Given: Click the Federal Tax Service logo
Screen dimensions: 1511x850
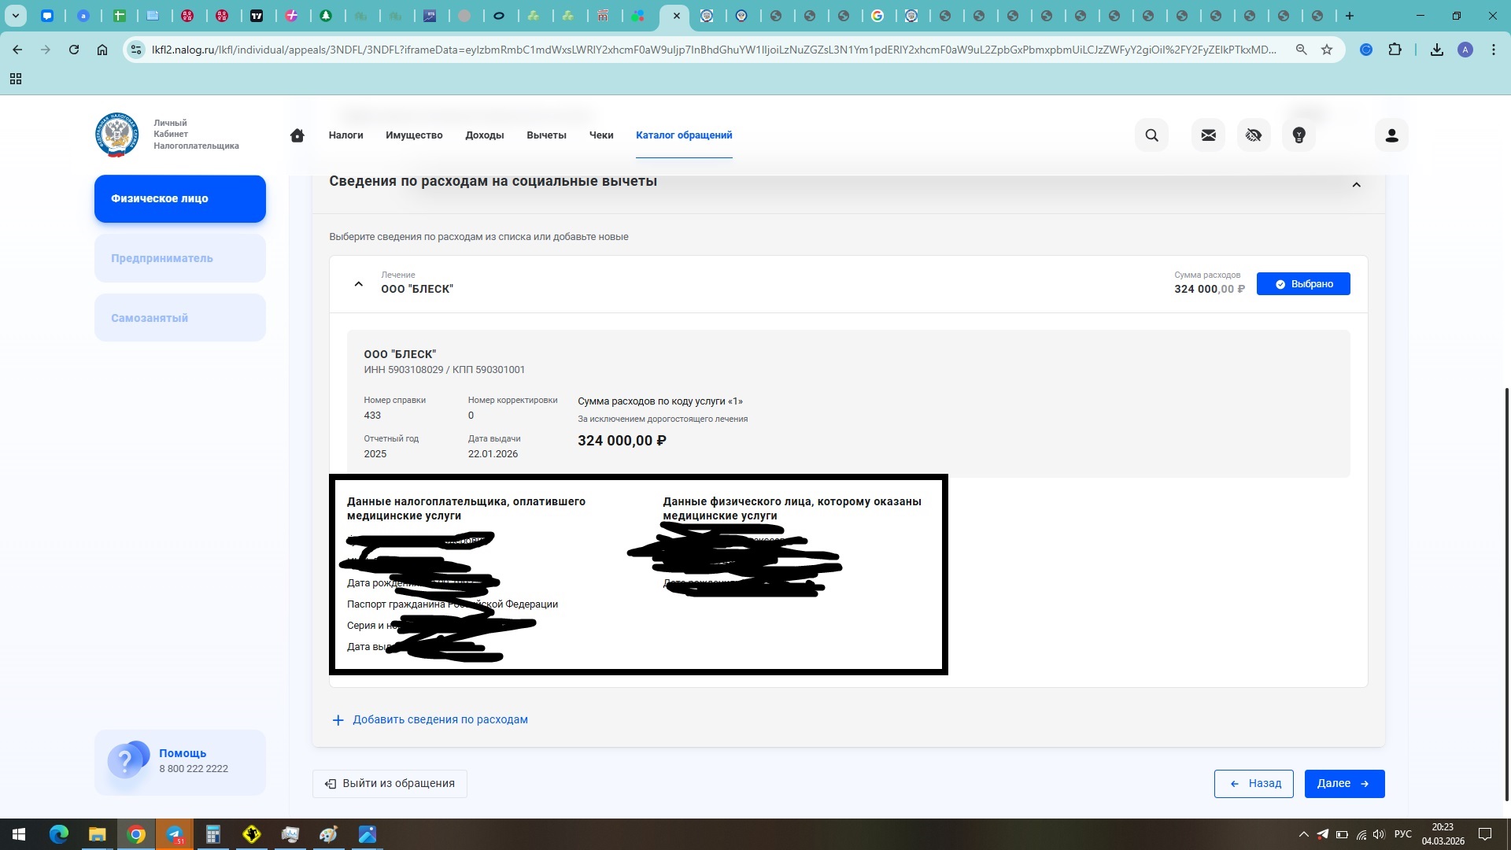Looking at the screenshot, I should [x=117, y=135].
